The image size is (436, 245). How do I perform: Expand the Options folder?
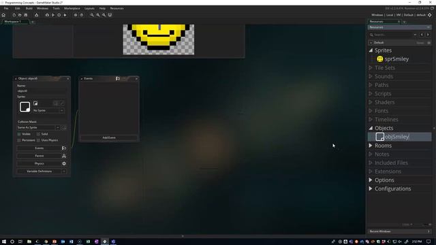pyautogui.click(x=371, y=180)
